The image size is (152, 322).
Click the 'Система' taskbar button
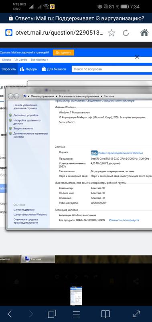(38, 259)
